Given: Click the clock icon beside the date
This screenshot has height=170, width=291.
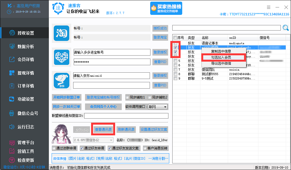Looking at the screenshot, I should pos(9,12).
